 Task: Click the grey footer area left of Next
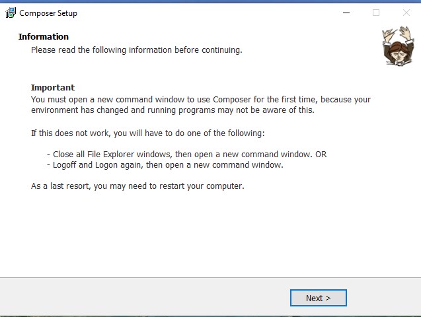[x=132, y=298]
